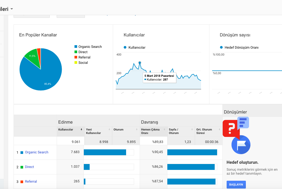Open the dropdown arrow next to title
This screenshot has height=189, width=282.
point(12,9)
